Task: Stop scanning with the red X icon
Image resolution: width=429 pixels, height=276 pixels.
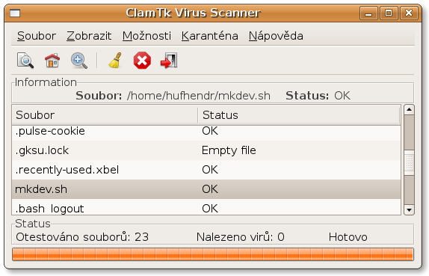Action: click(142, 61)
